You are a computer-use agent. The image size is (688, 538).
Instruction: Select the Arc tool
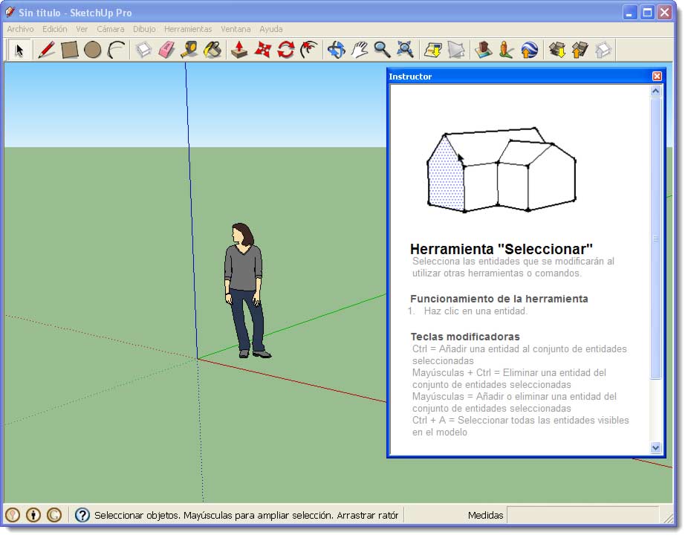[116, 50]
